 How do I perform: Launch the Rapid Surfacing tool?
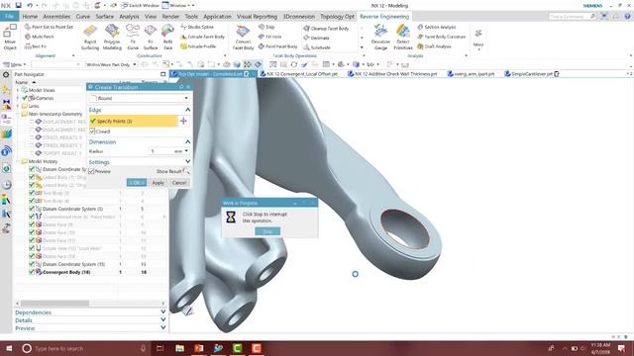[90, 38]
